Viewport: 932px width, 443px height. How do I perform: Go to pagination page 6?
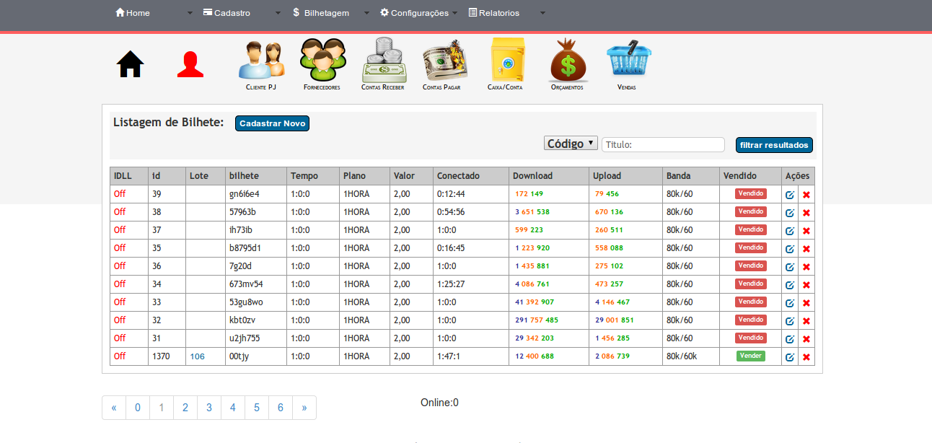[281, 408]
